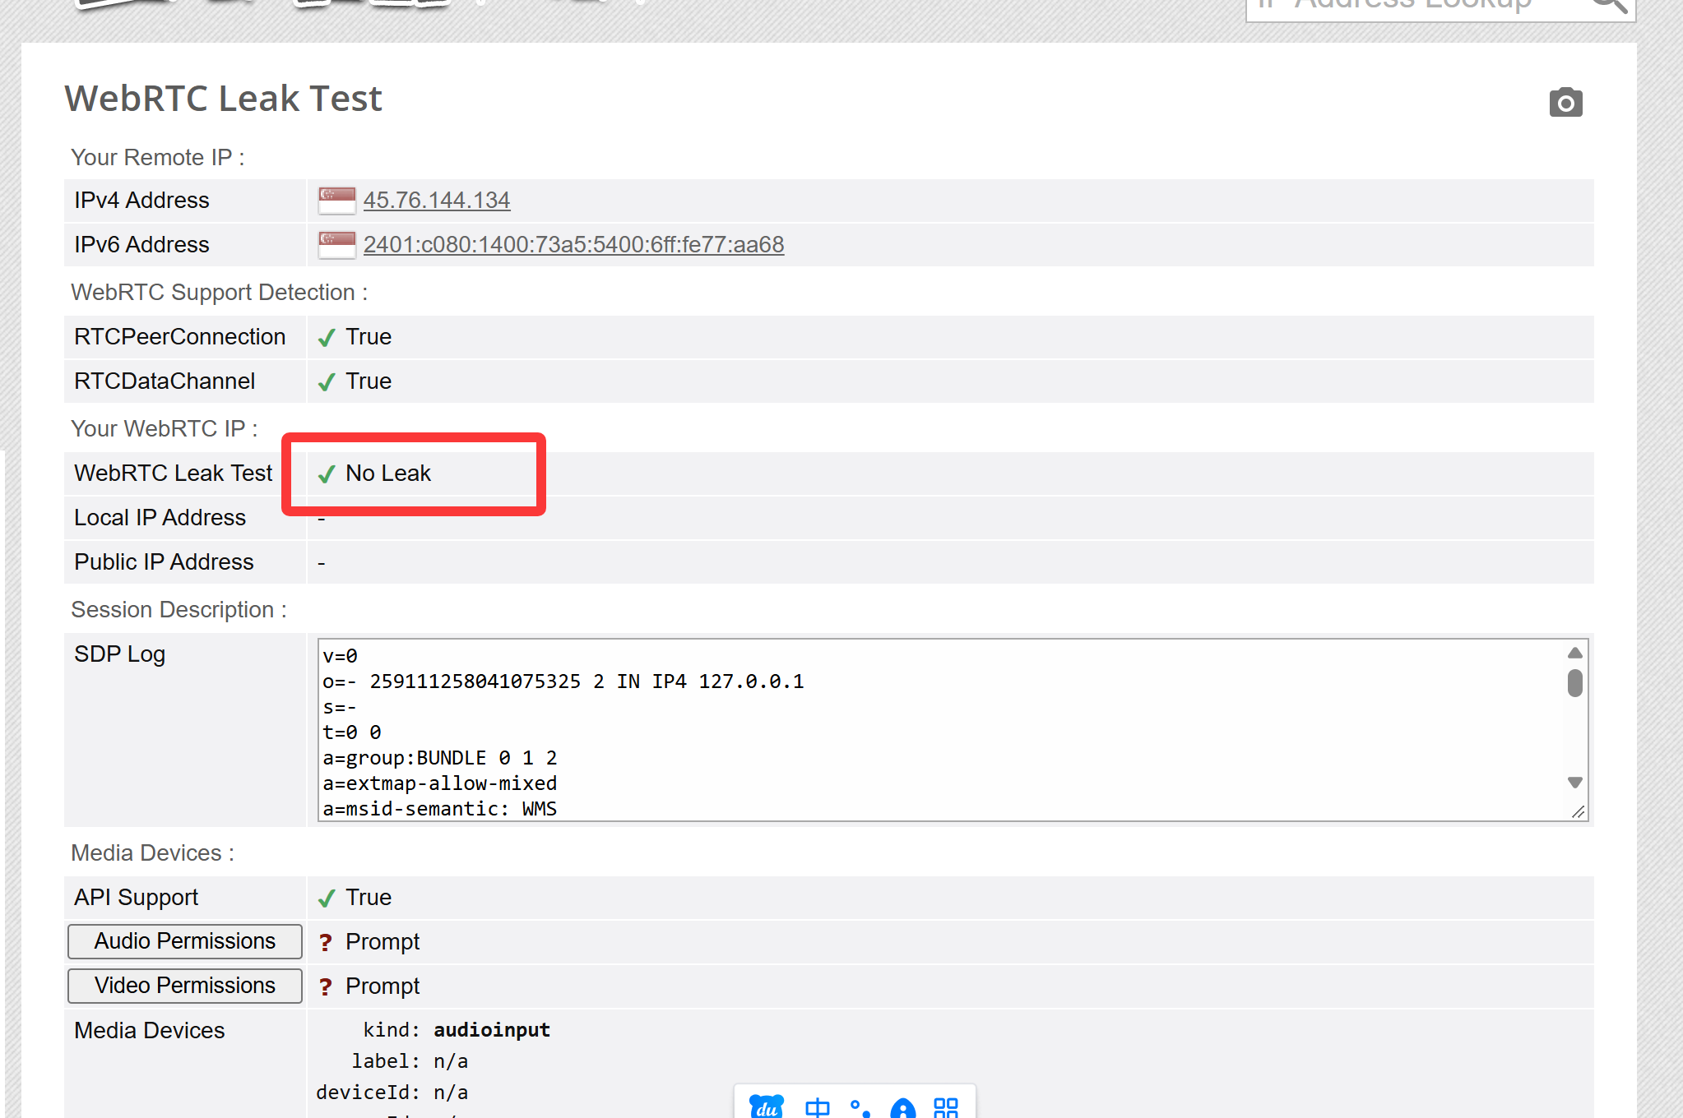
Task: Click the 'Public IP Address' row label
Action: 164,561
